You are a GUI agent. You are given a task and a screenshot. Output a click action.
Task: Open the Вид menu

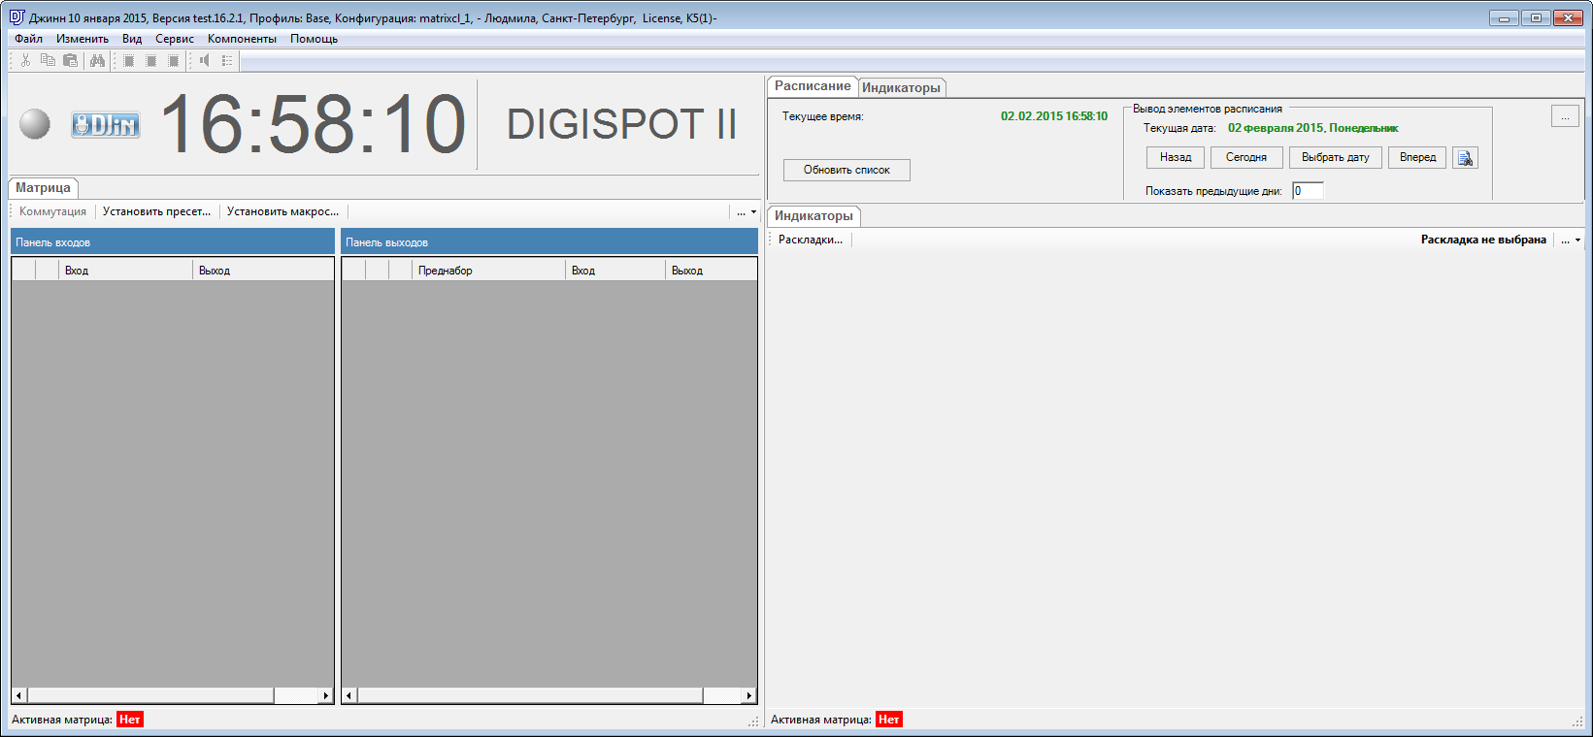pyautogui.click(x=132, y=39)
